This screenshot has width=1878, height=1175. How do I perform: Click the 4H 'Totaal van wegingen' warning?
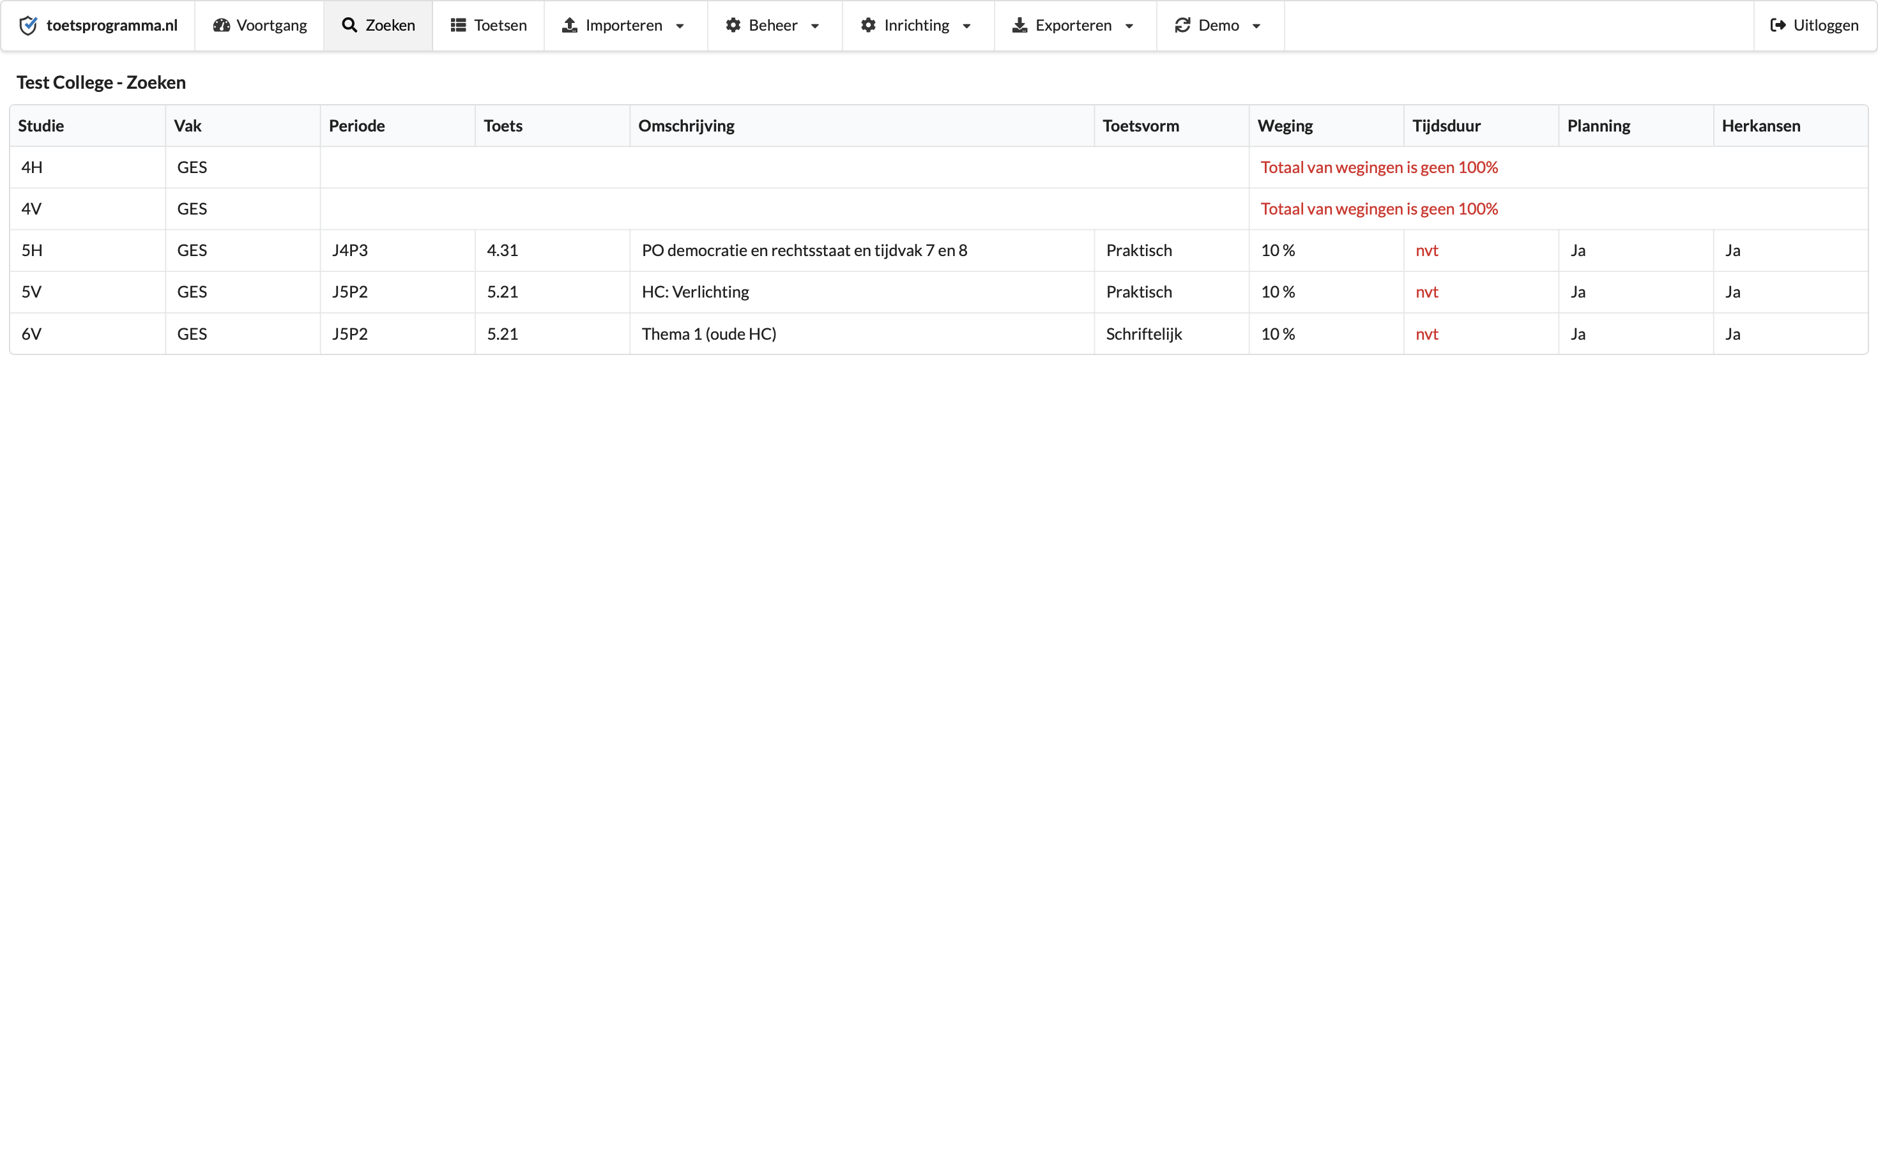pos(1379,167)
